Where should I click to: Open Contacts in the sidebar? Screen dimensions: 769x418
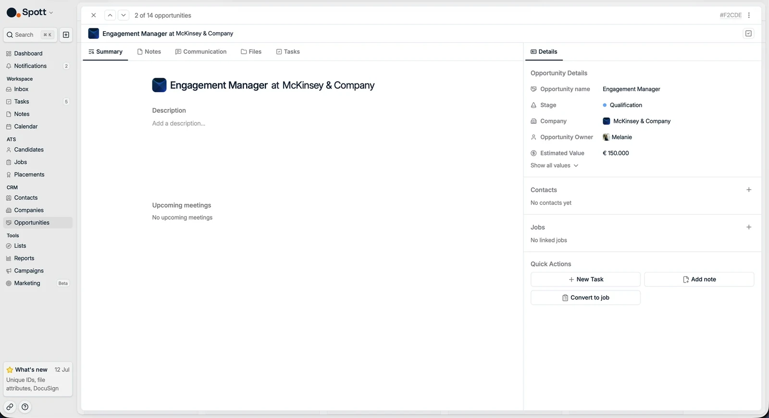(x=38, y=198)
